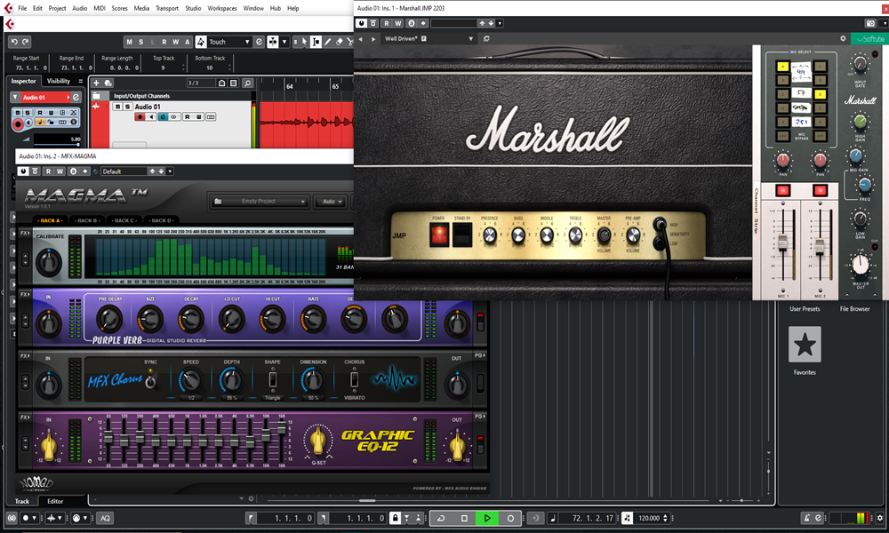Record-enable the Audio 01 track
The height and width of the screenshot is (533, 889).
(140, 116)
